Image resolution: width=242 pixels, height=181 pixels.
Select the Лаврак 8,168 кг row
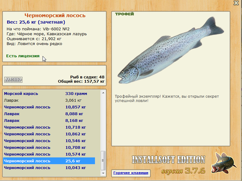coord(49,121)
